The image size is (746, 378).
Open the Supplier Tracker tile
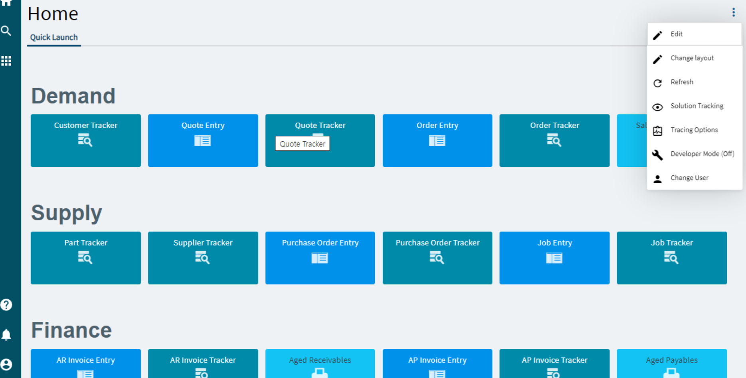[203, 258]
